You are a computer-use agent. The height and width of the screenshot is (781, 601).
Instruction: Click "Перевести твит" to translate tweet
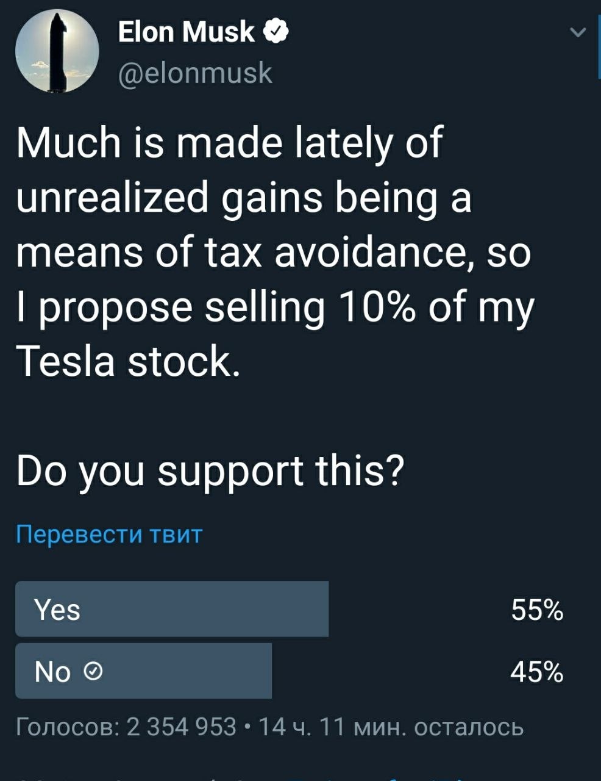point(108,534)
